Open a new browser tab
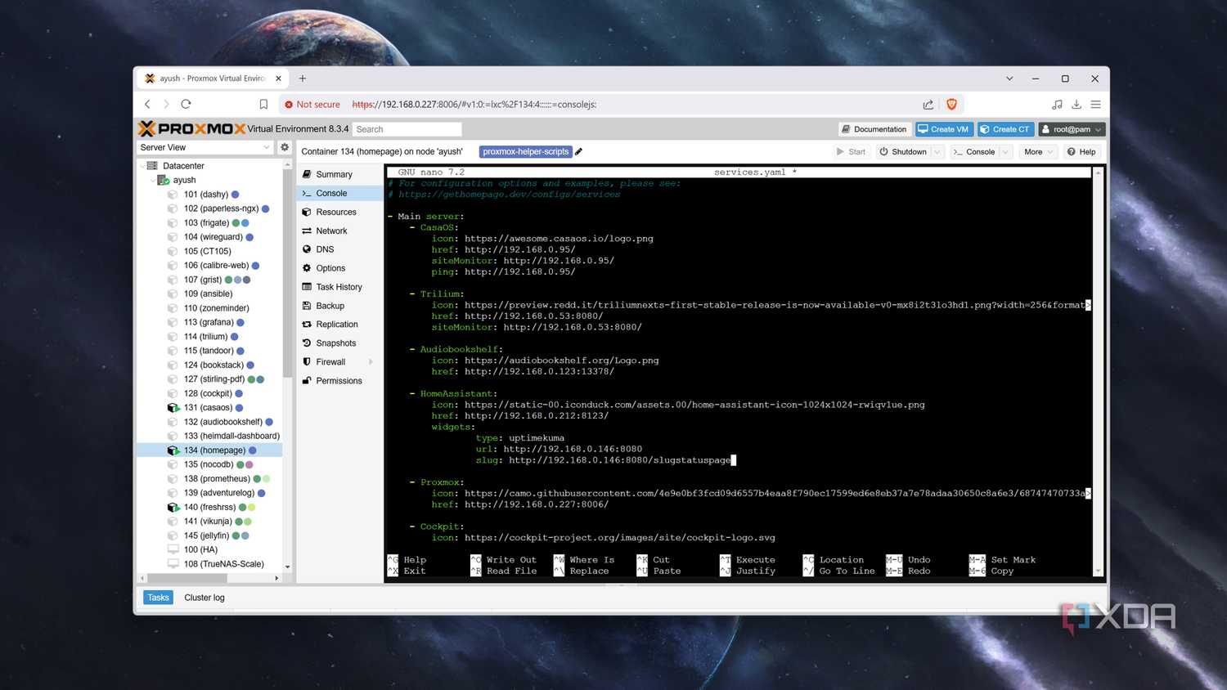This screenshot has width=1227, height=690. point(303,78)
